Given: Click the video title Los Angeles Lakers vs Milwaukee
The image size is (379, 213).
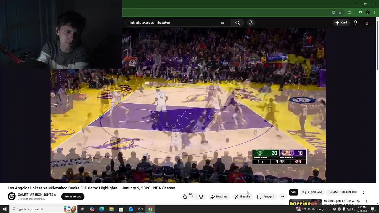Looking at the screenshot, I should coord(91,188).
